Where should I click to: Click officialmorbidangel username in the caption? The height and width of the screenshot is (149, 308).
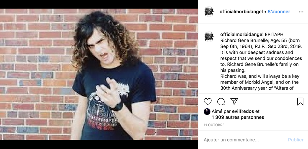[242, 34]
